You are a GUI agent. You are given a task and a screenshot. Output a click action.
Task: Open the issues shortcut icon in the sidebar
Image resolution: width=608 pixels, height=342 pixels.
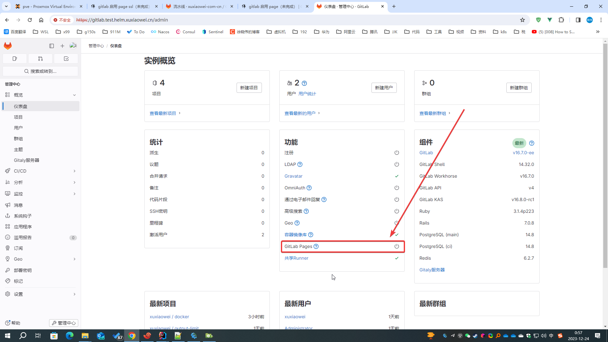click(15, 59)
